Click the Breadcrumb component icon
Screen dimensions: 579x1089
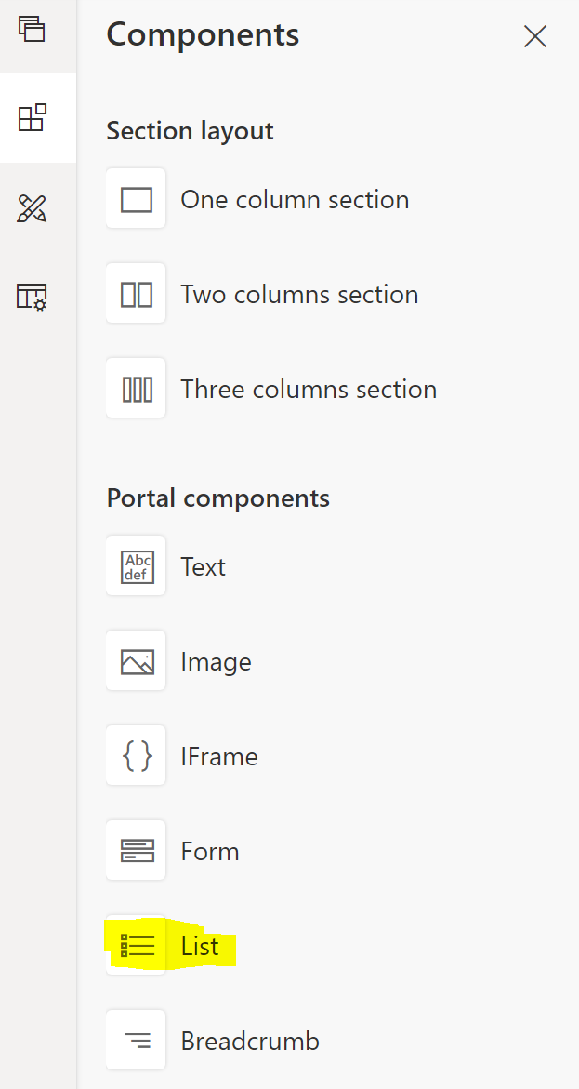[136, 1041]
